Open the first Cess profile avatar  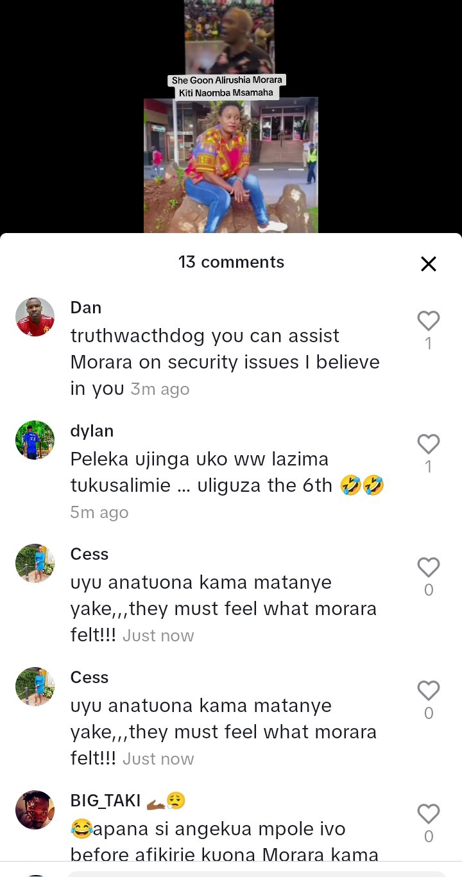coord(35,564)
